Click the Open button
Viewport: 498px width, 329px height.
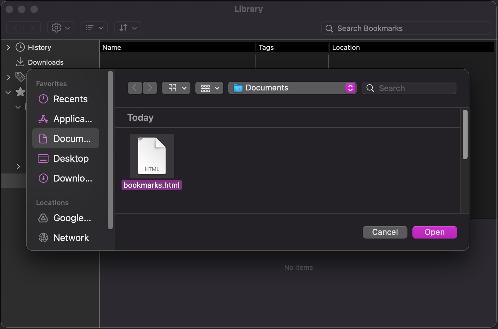[x=434, y=232]
